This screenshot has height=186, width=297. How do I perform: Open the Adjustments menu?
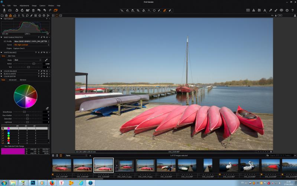(x=24, y=6)
